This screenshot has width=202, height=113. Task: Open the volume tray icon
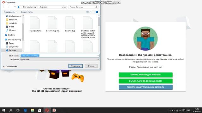point(180,110)
